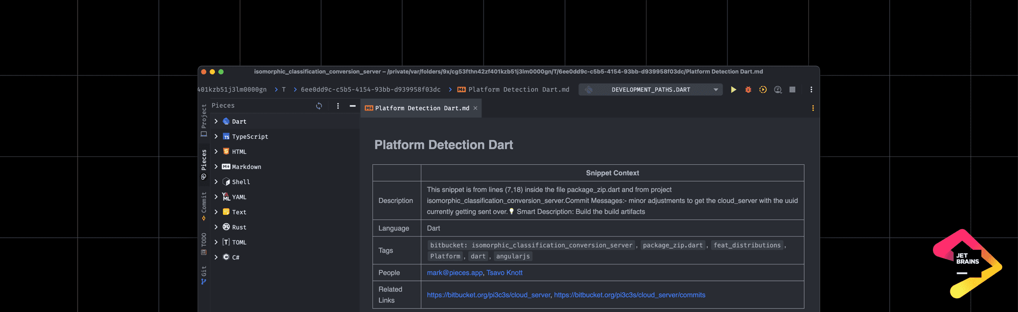Open Pieces panel options menu

[338, 106]
